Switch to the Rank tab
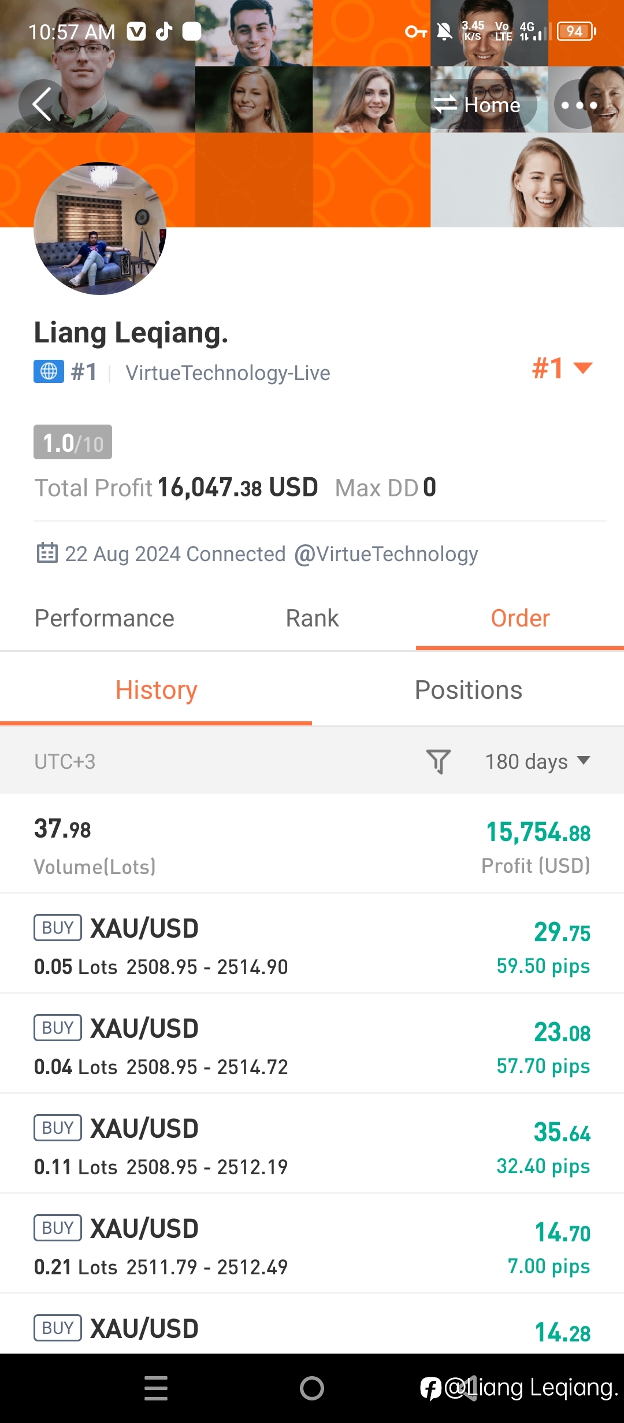This screenshot has width=624, height=1423. pyautogui.click(x=312, y=618)
